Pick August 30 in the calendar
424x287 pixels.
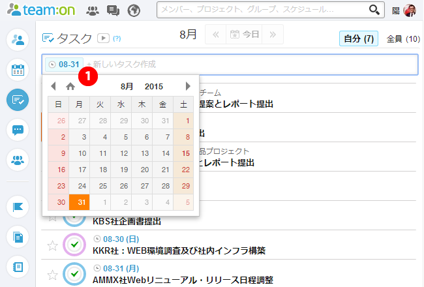[x=59, y=202]
